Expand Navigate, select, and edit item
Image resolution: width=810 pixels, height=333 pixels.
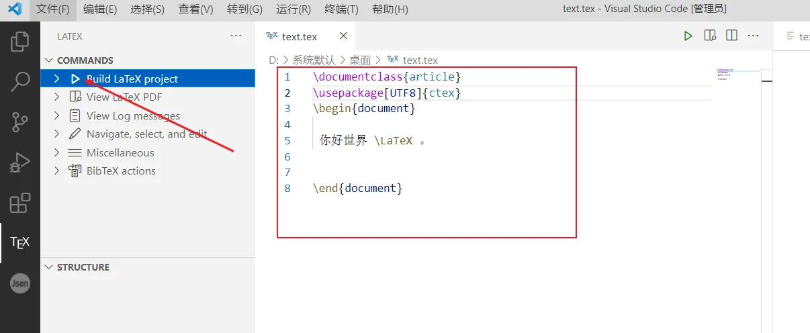click(57, 134)
